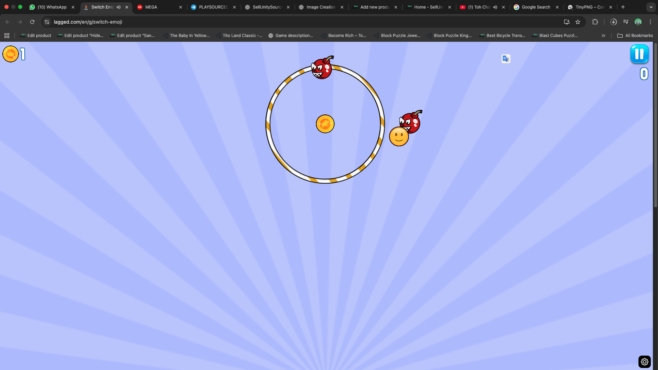Mute the Toh Cha YouTube tab audio
658x370 pixels.
(x=495, y=7)
